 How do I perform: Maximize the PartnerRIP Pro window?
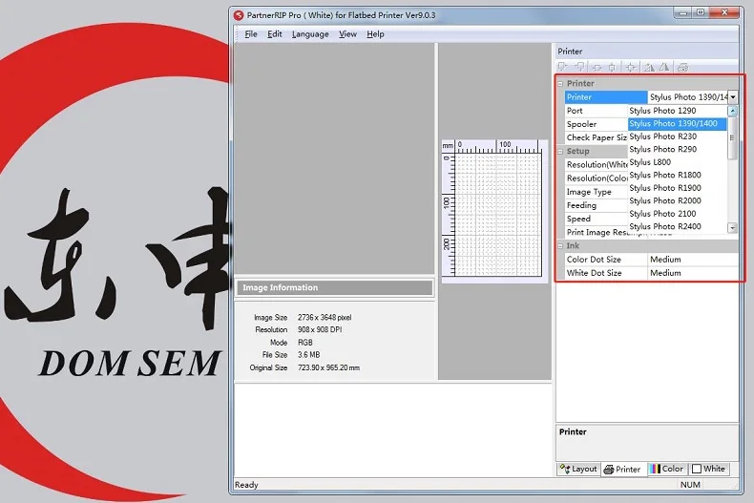tap(701, 12)
